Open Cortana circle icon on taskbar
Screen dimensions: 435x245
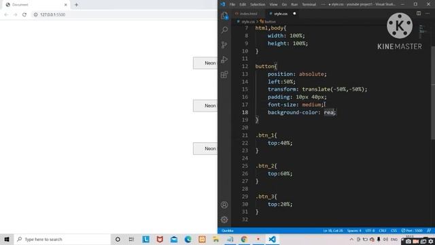pos(118,239)
